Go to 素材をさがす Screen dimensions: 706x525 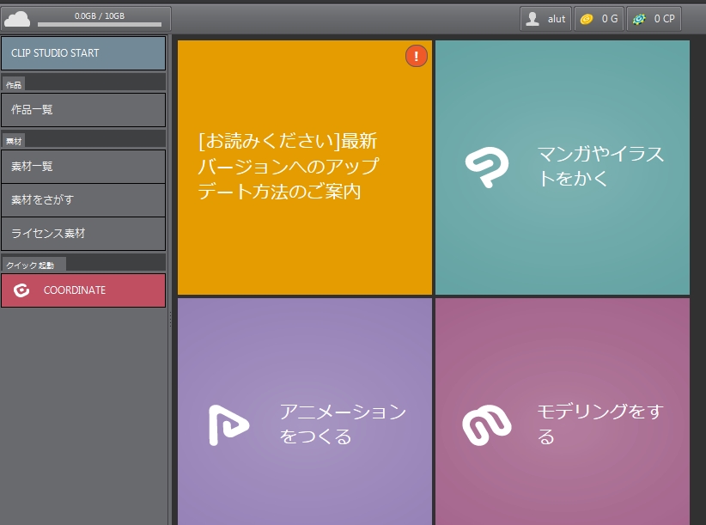[83, 199]
